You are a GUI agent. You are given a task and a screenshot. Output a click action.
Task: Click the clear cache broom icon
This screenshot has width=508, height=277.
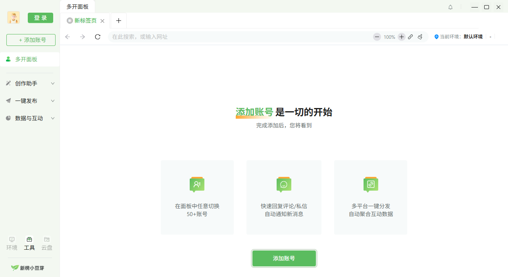click(420, 37)
